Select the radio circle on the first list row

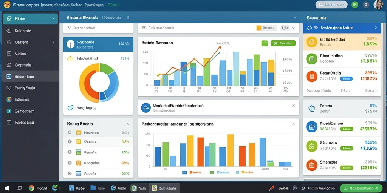click(x=70, y=132)
